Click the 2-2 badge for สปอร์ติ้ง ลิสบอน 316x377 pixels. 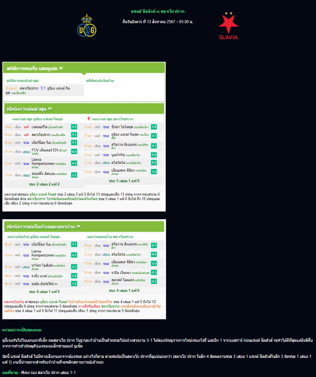(74, 175)
